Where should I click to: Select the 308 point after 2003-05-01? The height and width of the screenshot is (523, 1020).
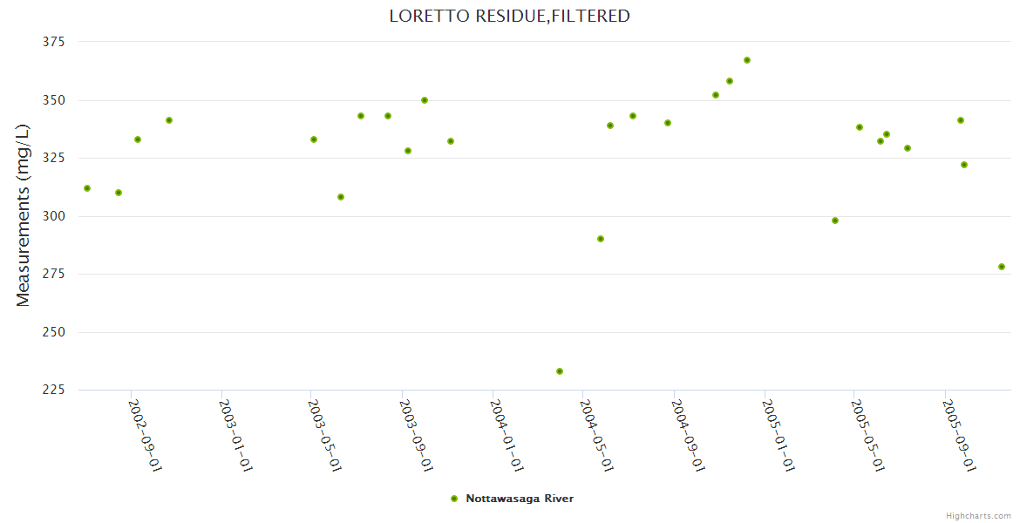click(341, 197)
